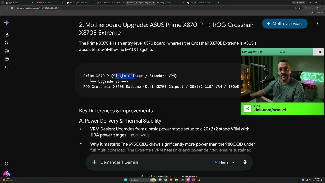
Task: Click the Windows Start button
Action: 126,180
